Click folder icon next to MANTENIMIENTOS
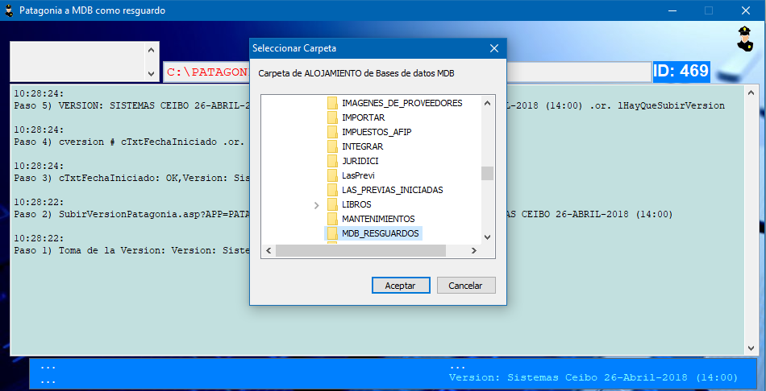The width and height of the screenshot is (766, 391). click(x=333, y=219)
